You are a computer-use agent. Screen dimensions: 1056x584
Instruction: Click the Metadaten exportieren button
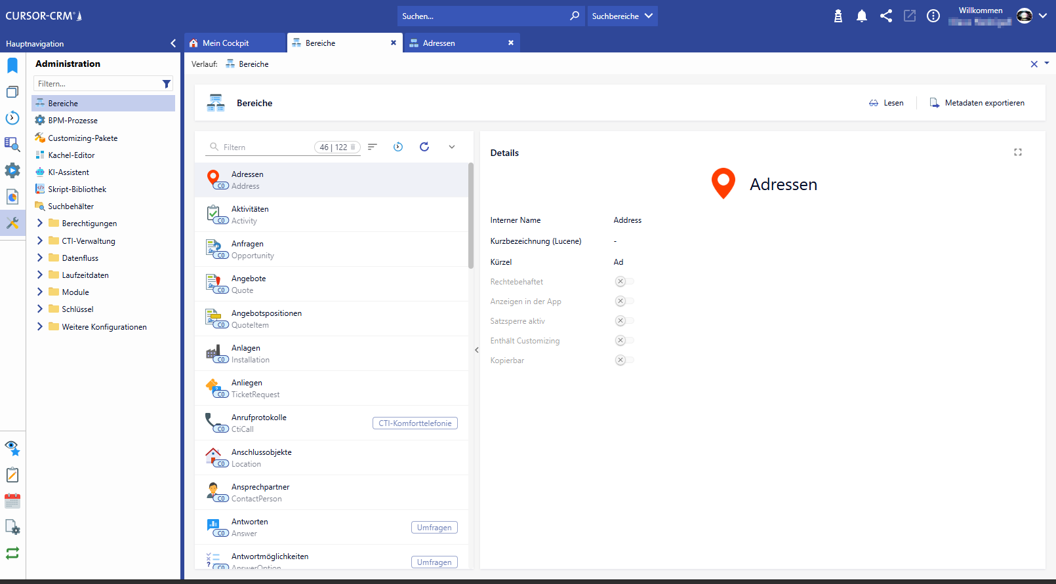pos(977,103)
